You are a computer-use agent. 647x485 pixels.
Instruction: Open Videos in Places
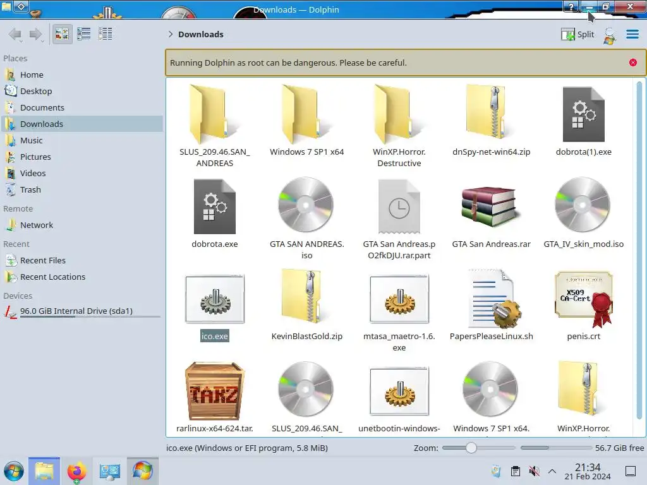tap(82, 173)
